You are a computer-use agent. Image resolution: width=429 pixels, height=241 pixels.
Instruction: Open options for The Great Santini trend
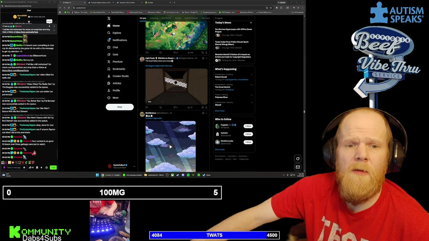click(x=252, y=85)
